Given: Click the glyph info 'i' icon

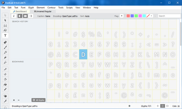Looking at the screenshot, I should tap(14, 16).
